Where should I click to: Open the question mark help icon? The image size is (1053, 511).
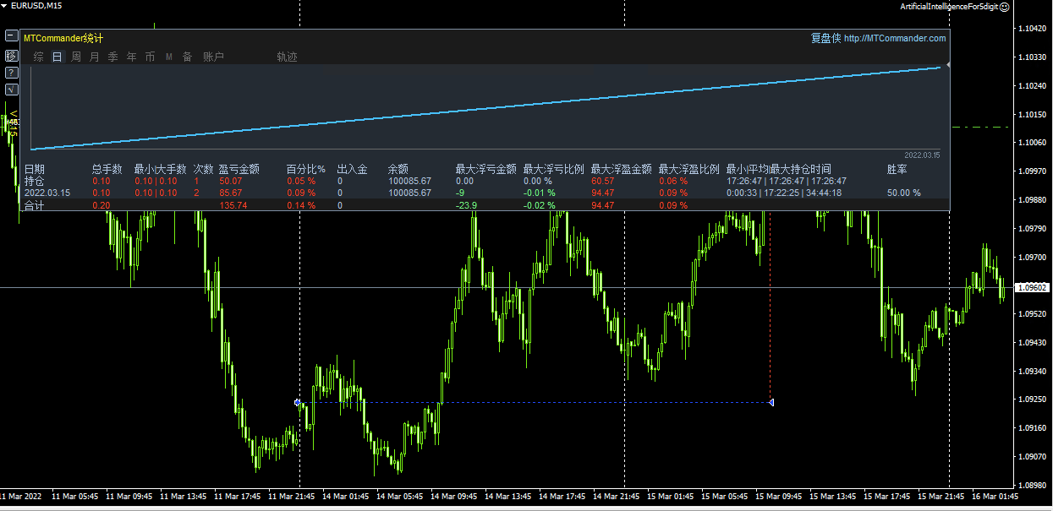(11, 72)
